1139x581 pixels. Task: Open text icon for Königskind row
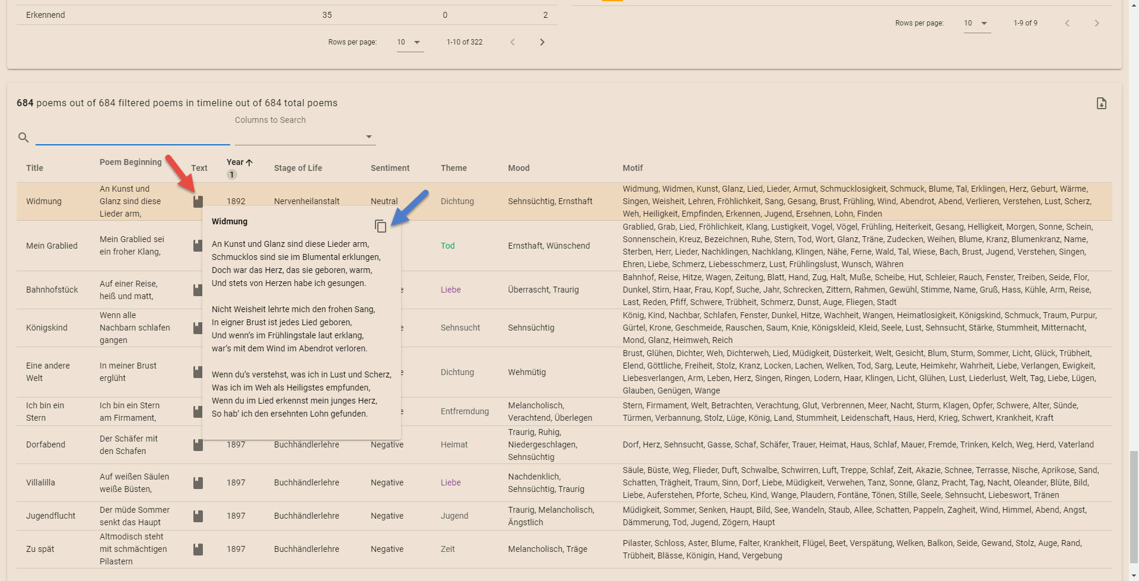tap(198, 328)
